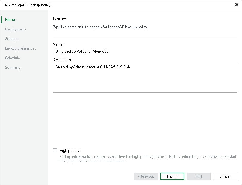Go to the Deployments step
The height and width of the screenshot is (185, 242).
pyautogui.click(x=16, y=29)
